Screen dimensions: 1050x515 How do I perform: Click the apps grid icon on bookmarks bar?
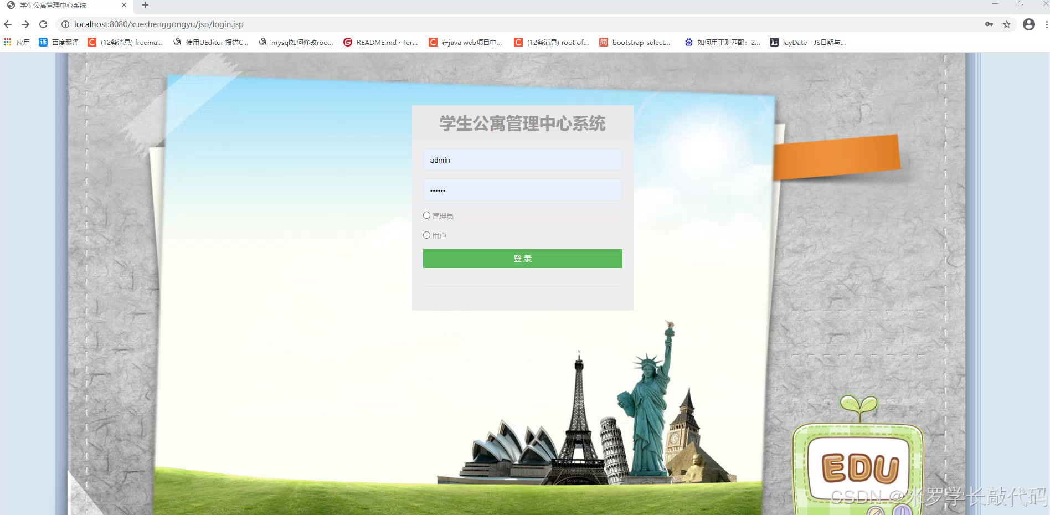7,42
